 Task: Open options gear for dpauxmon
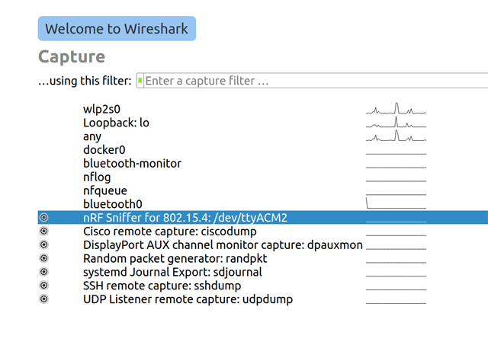click(44, 245)
